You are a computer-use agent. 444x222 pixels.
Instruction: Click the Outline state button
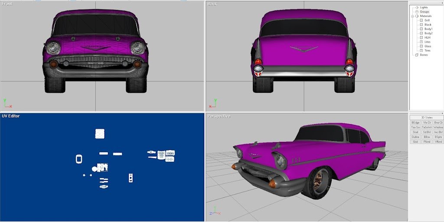(x=415, y=137)
